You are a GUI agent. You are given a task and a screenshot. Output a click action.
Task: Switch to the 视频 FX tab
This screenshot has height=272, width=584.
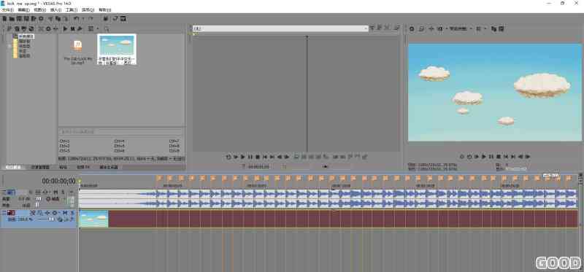pyautogui.click(x=82, y=168)
